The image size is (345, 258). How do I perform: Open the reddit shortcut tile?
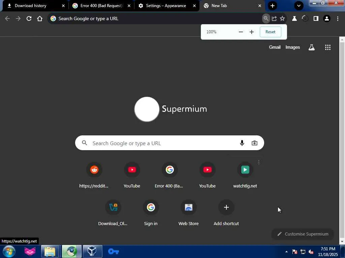tap(94, 175)
